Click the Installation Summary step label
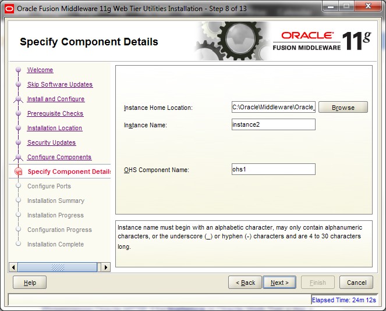The width and height of the screenshot is (386, 311). point(56,201)
